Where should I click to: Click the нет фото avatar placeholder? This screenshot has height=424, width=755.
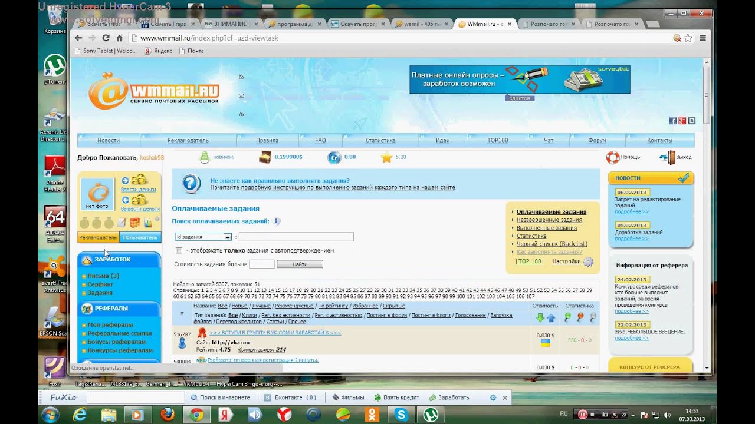97,195
